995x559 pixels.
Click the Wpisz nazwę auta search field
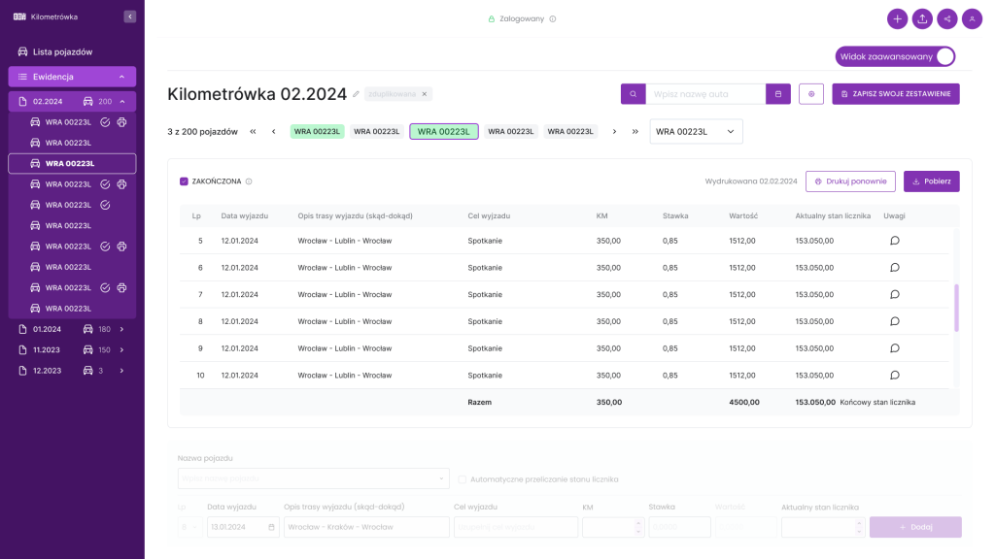[705, 94]
